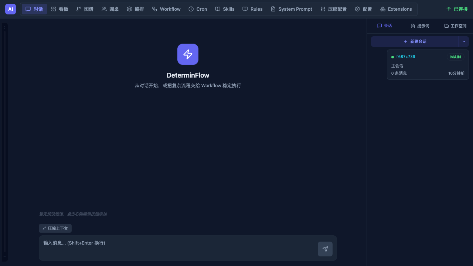
Task: Open the 图谱 graph view
Action: tap(85, 9)
